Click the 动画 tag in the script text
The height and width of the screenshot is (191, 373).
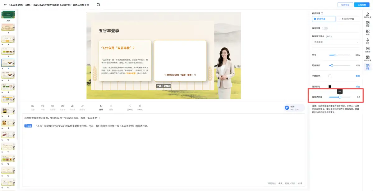click(28, 126)
